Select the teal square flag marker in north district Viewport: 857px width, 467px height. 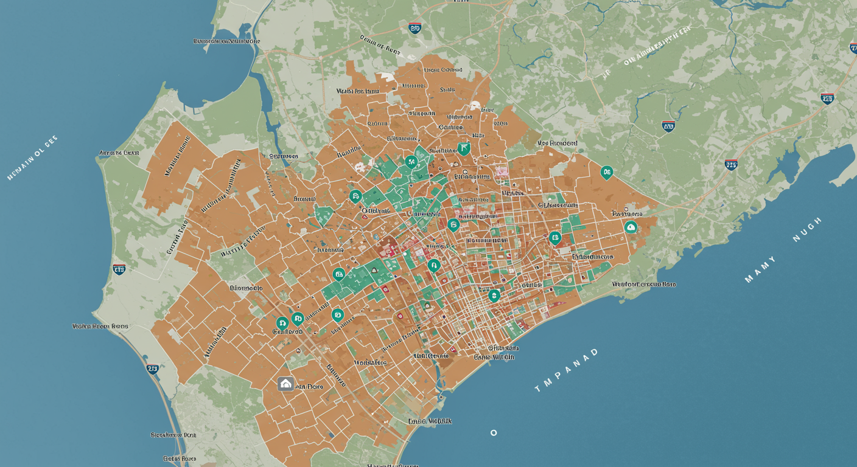(464, 148)
